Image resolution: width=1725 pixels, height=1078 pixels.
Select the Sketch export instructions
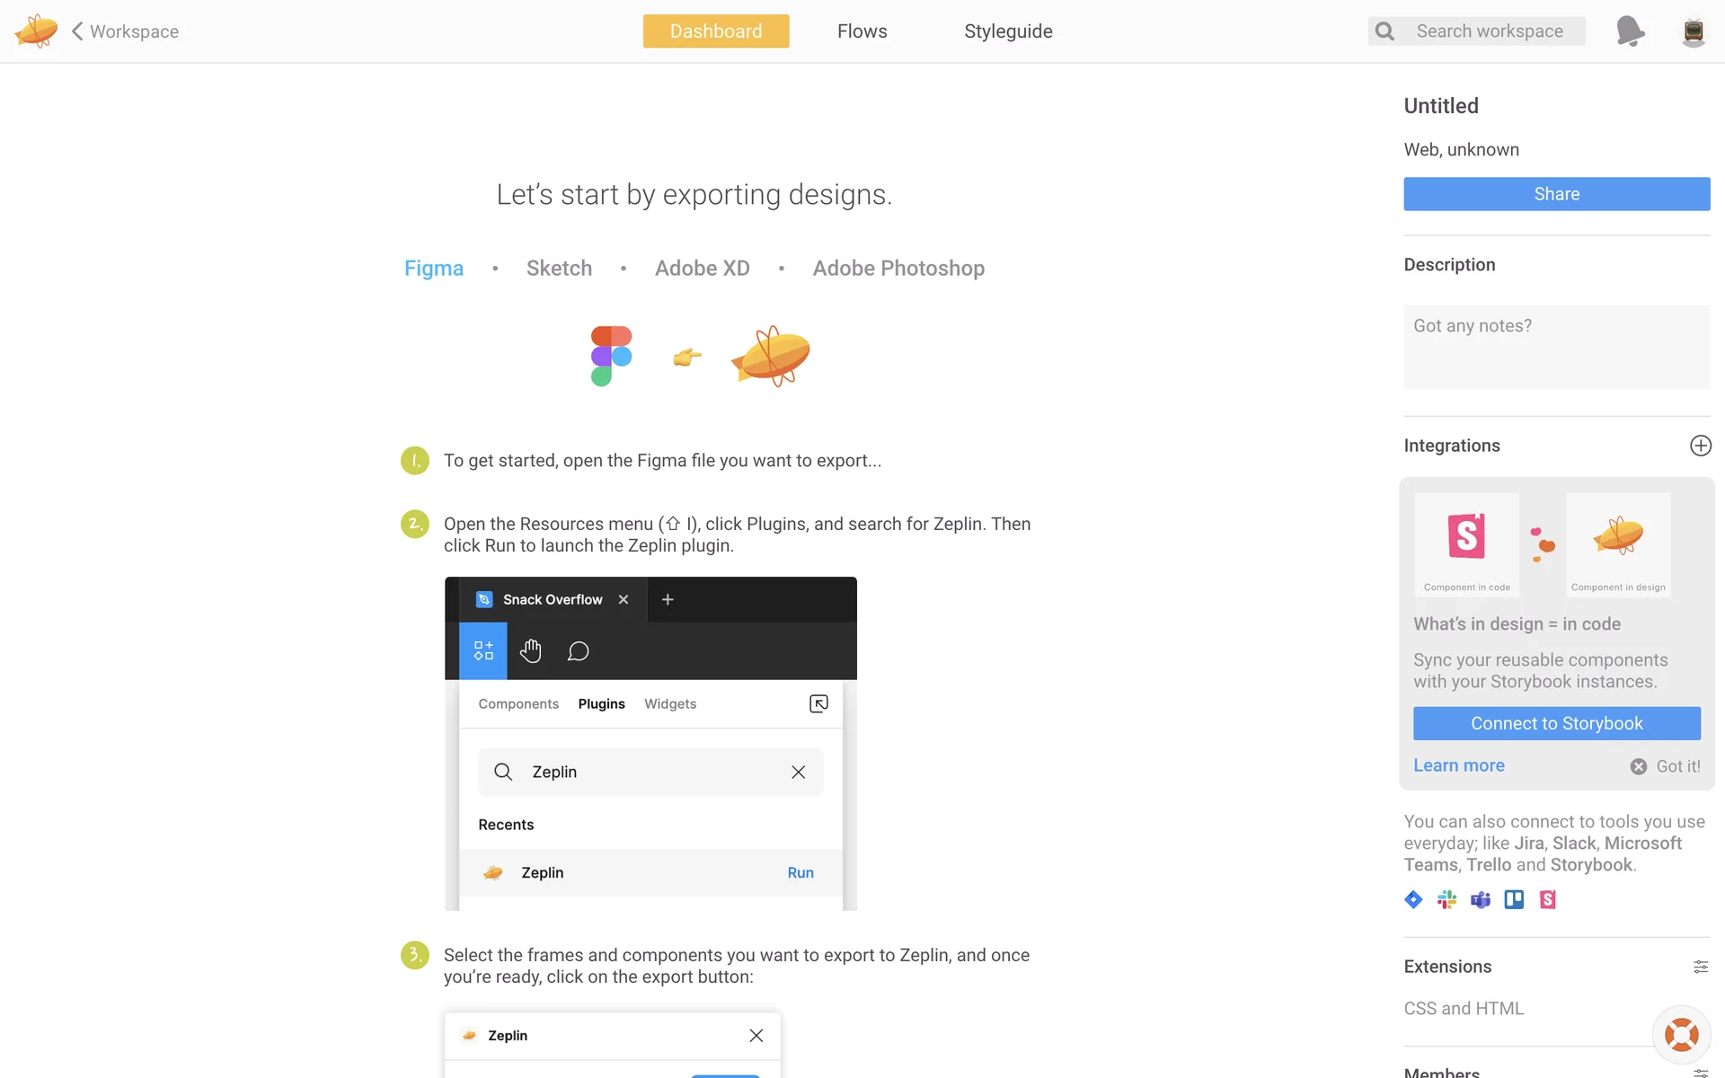point(559,269)
